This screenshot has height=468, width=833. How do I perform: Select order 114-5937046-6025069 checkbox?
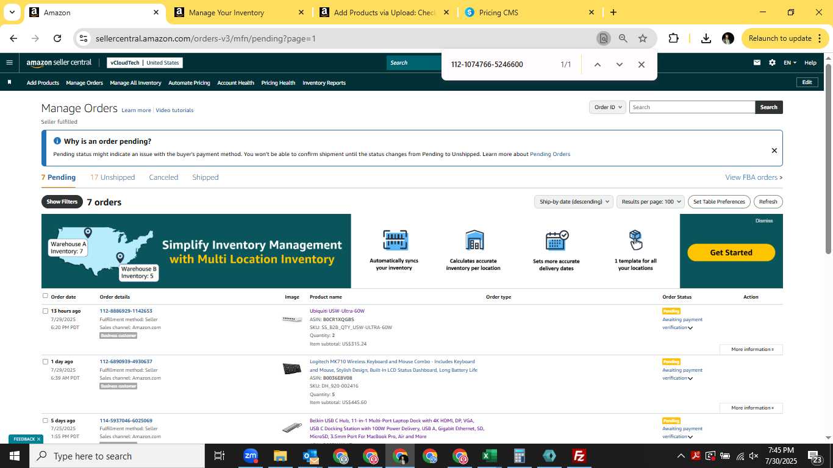point(45,420)
